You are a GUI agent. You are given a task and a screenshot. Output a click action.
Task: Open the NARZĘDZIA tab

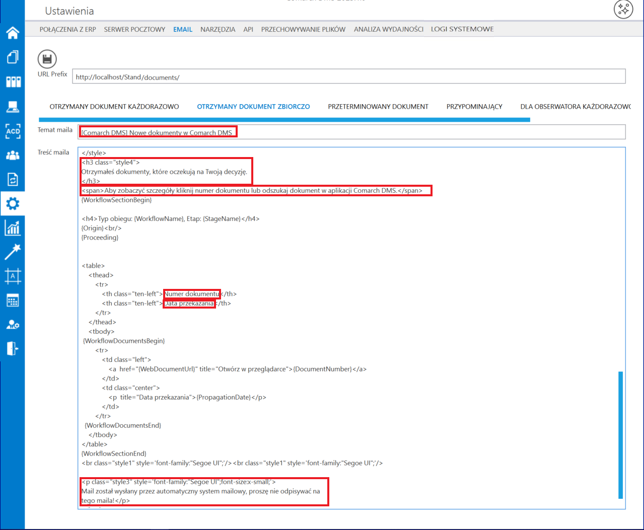[218, 29]
